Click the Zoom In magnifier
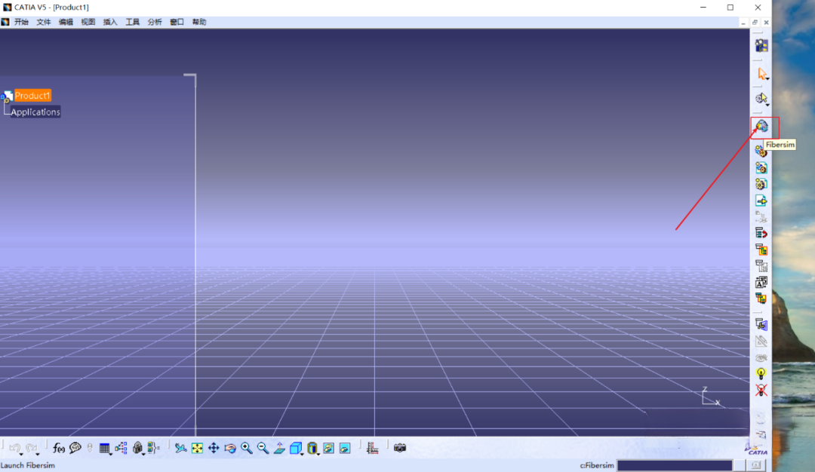 (247, 448)
